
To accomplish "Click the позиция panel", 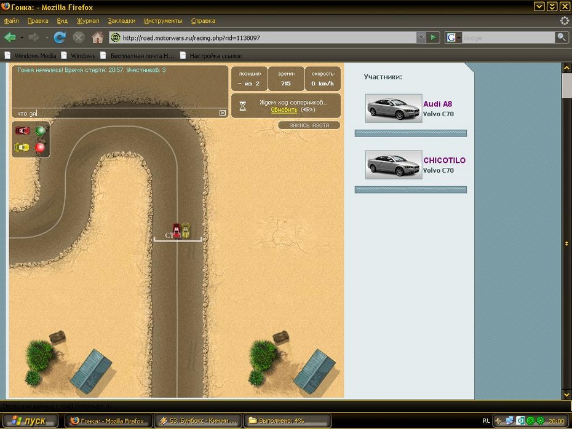I will click(x=250, y=79).
